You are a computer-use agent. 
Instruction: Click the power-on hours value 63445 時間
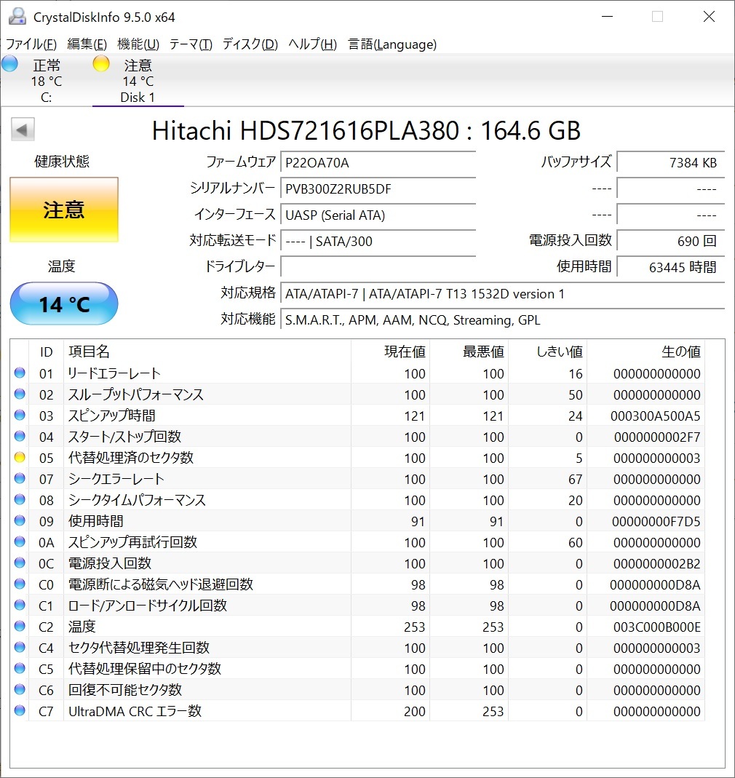coord(670,267)
